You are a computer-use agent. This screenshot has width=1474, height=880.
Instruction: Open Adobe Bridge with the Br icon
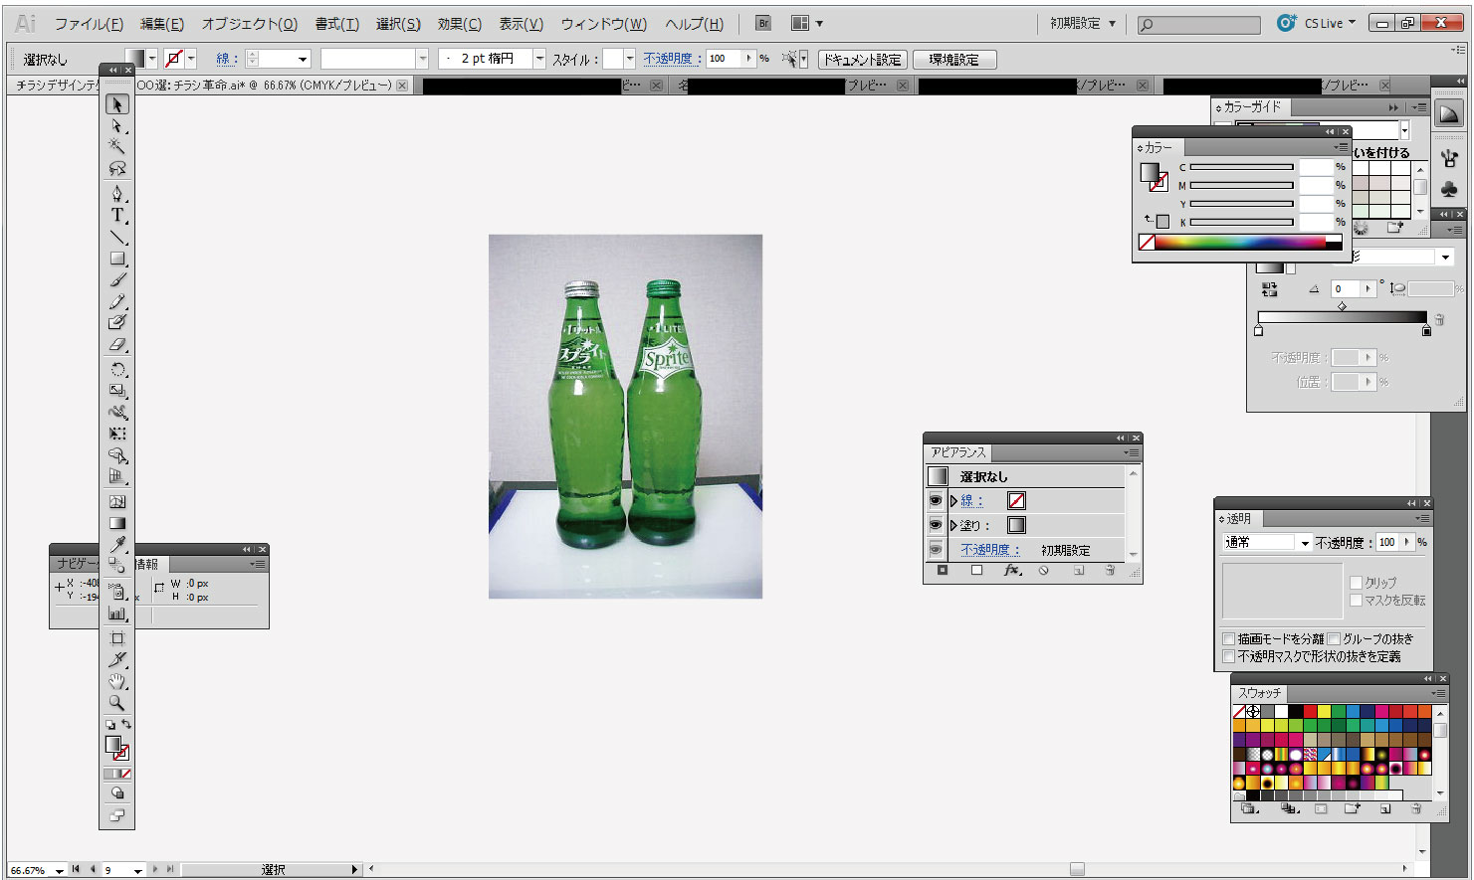pyautogui.click(x=763, y=23)
